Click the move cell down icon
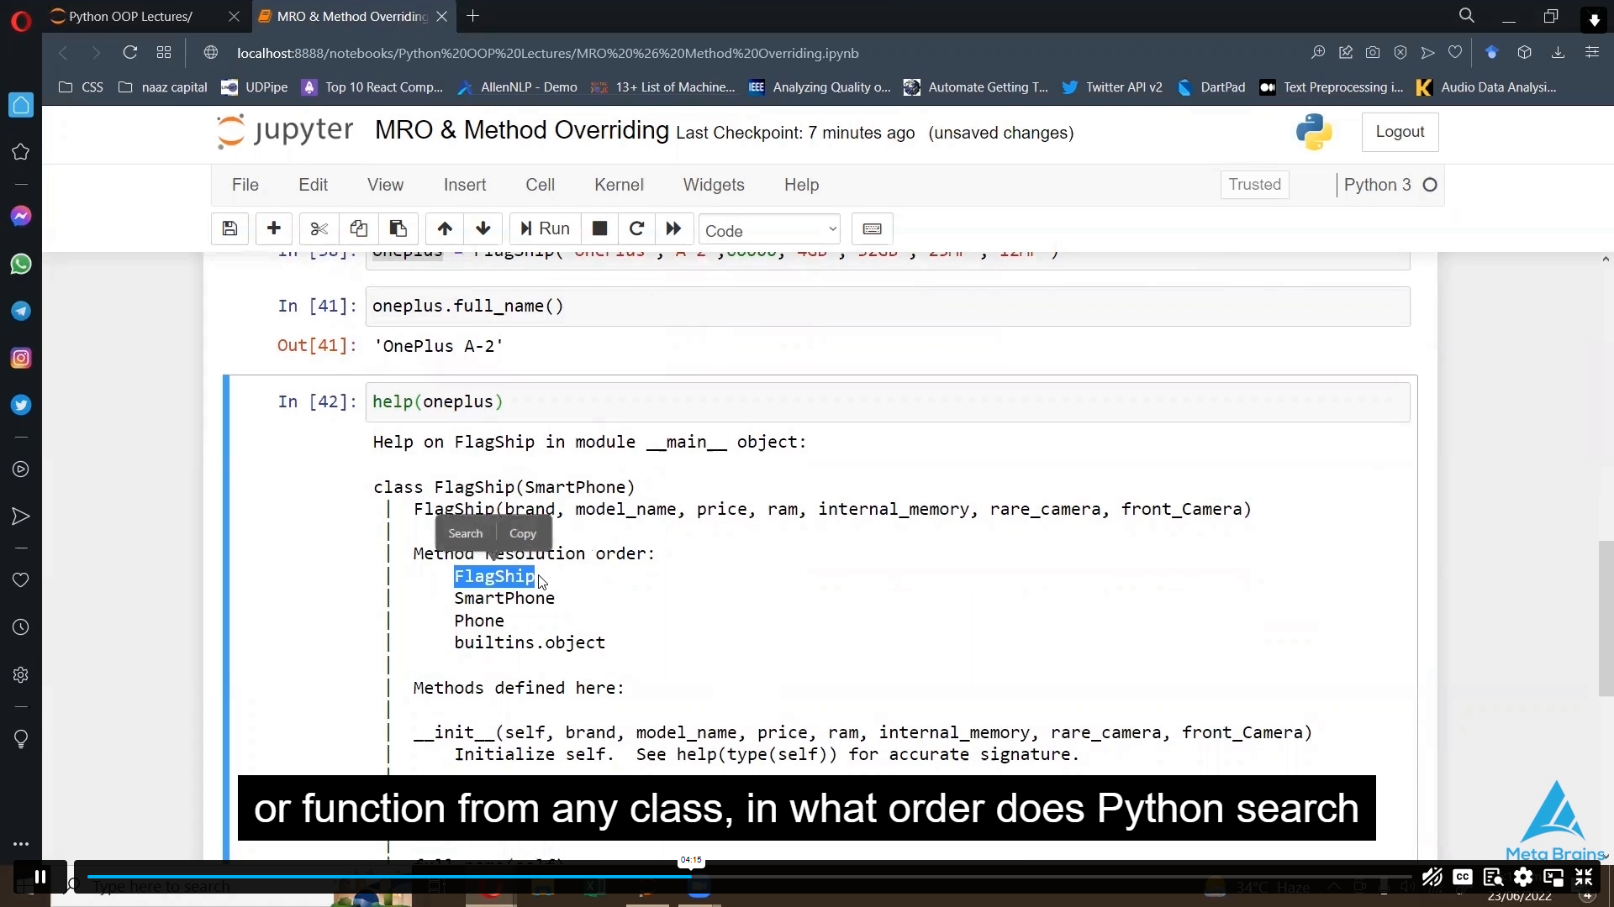This screenshot has height=907, width=1614. tap(483, 228)
